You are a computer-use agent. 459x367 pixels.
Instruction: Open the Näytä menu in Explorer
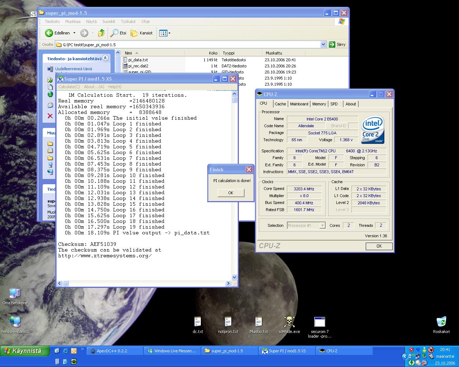pyautogui.click(x=91, y=22)
